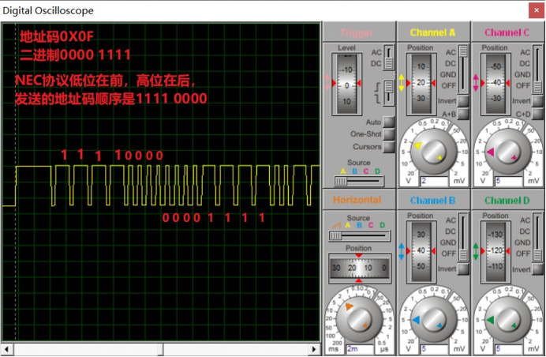This screenshot has width=546, height=357.
Task: Click Channel B volts value field
Action: [434, 348]
